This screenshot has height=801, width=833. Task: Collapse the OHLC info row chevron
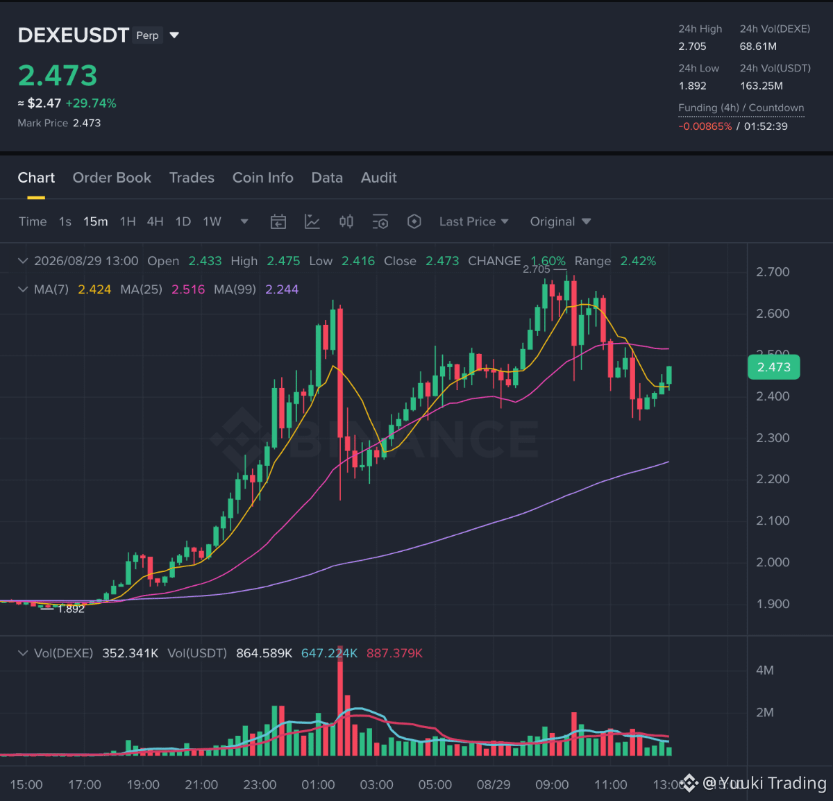23,261
